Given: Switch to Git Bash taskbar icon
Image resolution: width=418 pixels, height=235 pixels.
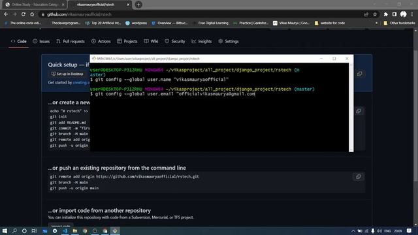Looking at the screenshot, I should click(x=115, y=230).
